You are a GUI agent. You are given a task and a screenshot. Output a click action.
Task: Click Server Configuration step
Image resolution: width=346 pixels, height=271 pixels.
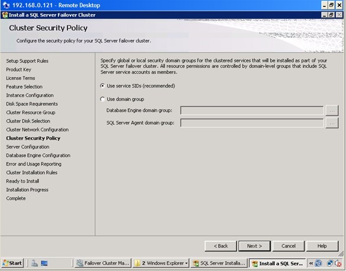pos(28,147)
